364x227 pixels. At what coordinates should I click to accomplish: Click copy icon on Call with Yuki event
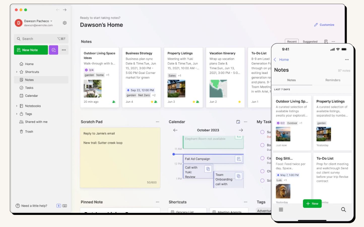tap(208, 169)
